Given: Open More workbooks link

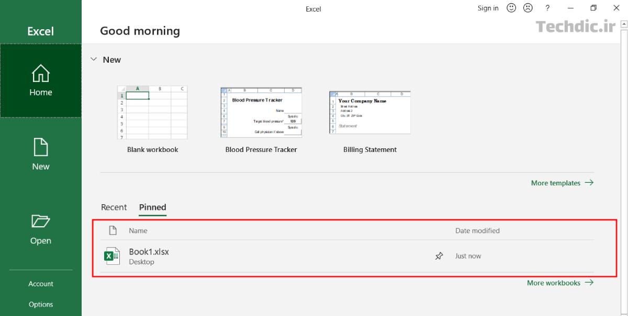Looking at the screenshot, I should pyautogui.click(x=560, y=283).
